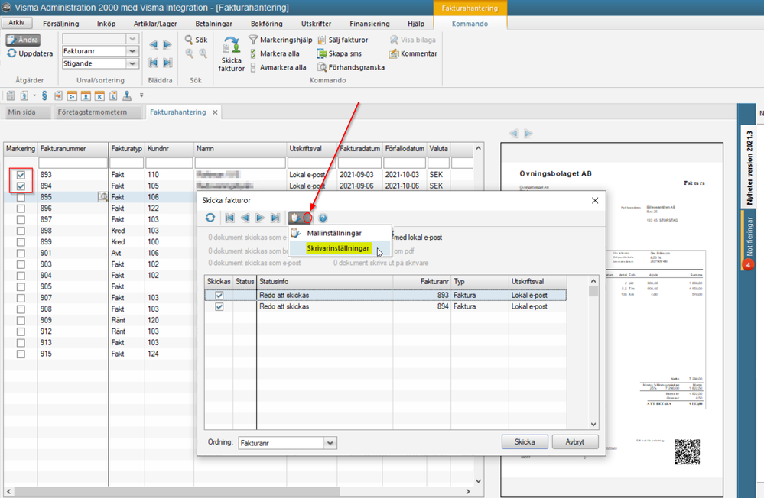764x498 pixels.
Task: Open the Arkiv button
Action: click(17, 23)
